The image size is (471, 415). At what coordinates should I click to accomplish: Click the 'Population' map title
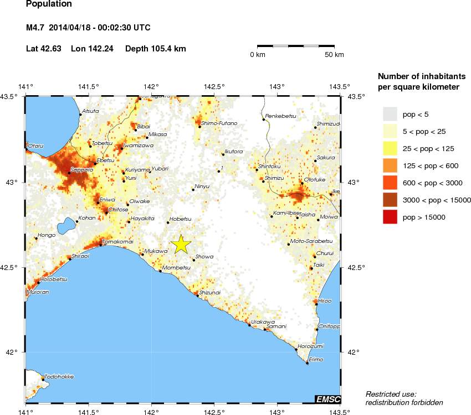(x=49, y=4)
